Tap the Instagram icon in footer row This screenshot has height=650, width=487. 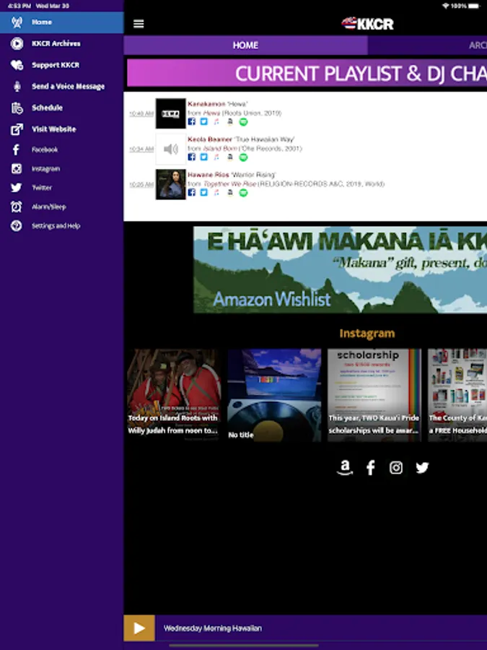coord(396,468)
